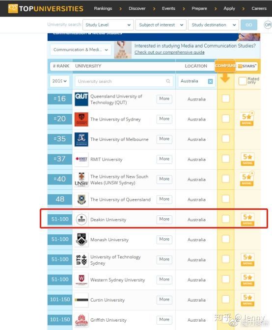This screenshot has height=330, width=272.
Task: Click the University of Sydney crest logo
Action: click(82, 119)
